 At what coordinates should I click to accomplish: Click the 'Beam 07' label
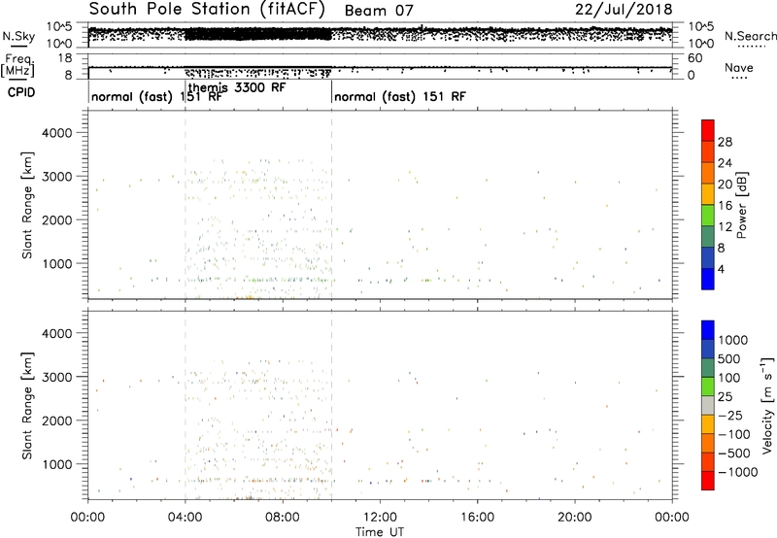coord(379,11)
